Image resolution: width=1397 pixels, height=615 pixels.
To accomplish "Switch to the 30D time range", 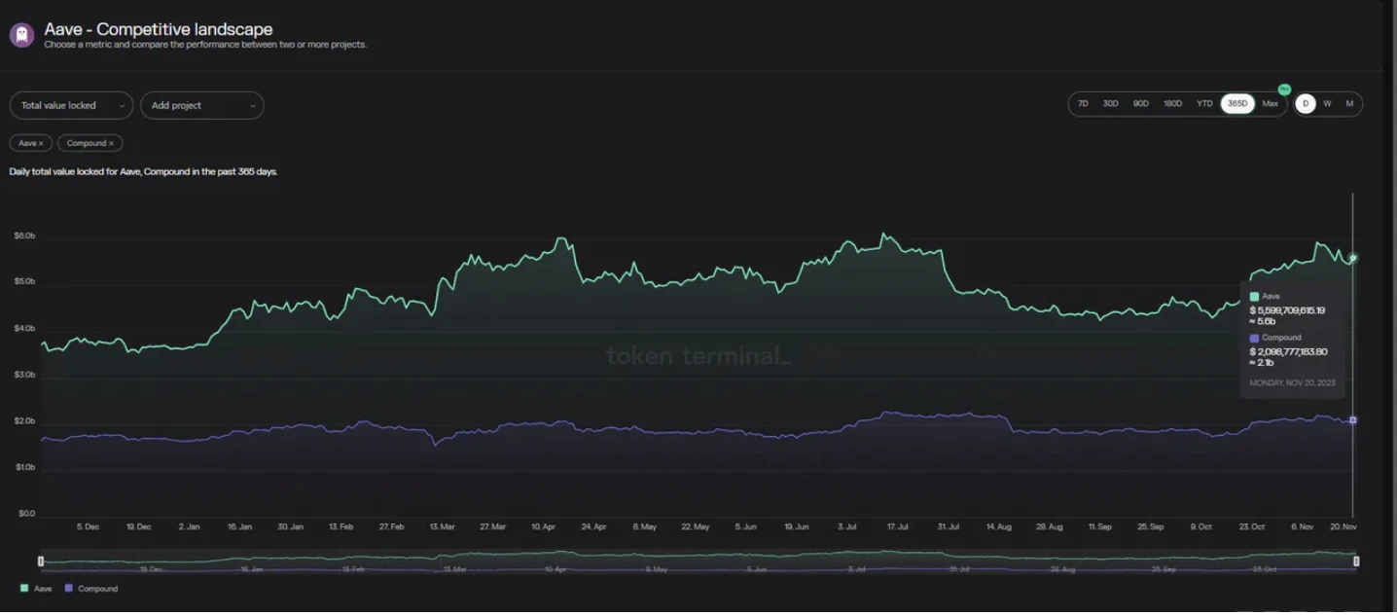I will [x=1110, y=104].
